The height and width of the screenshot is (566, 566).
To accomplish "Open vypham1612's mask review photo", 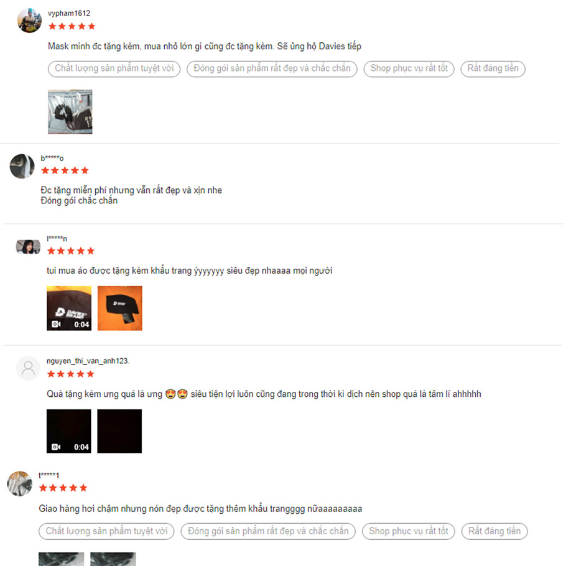I will coord(70,112).
